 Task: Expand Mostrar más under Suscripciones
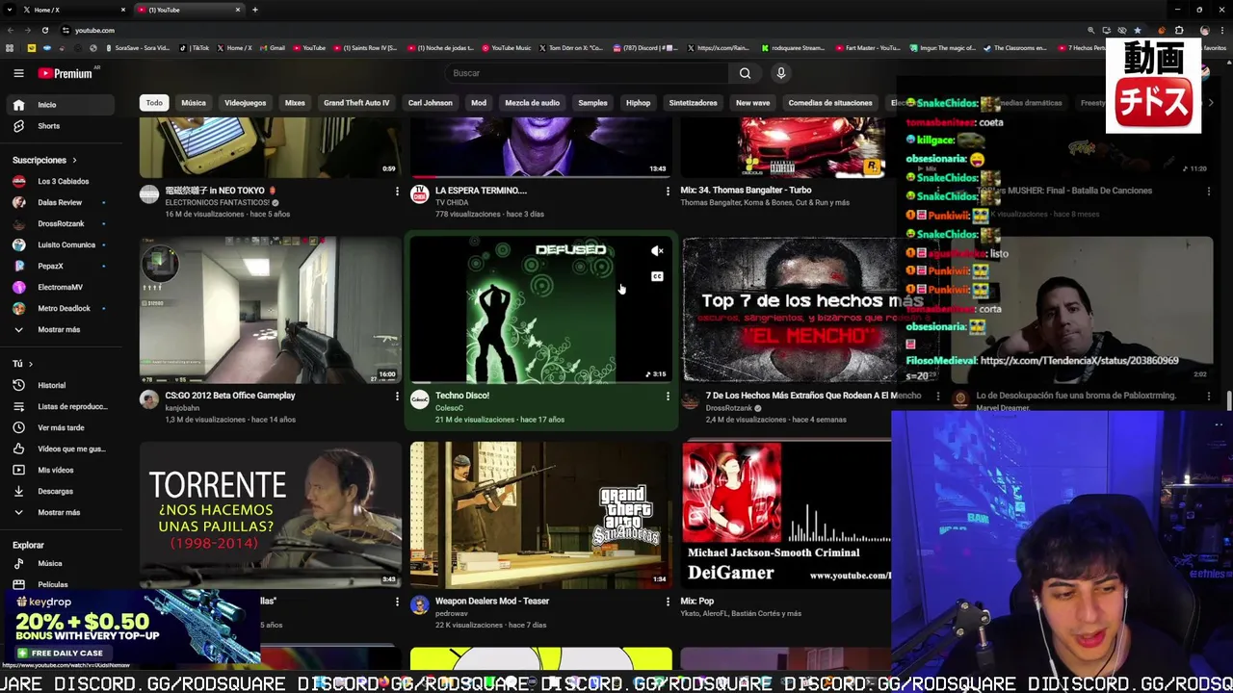click(60, 329)
